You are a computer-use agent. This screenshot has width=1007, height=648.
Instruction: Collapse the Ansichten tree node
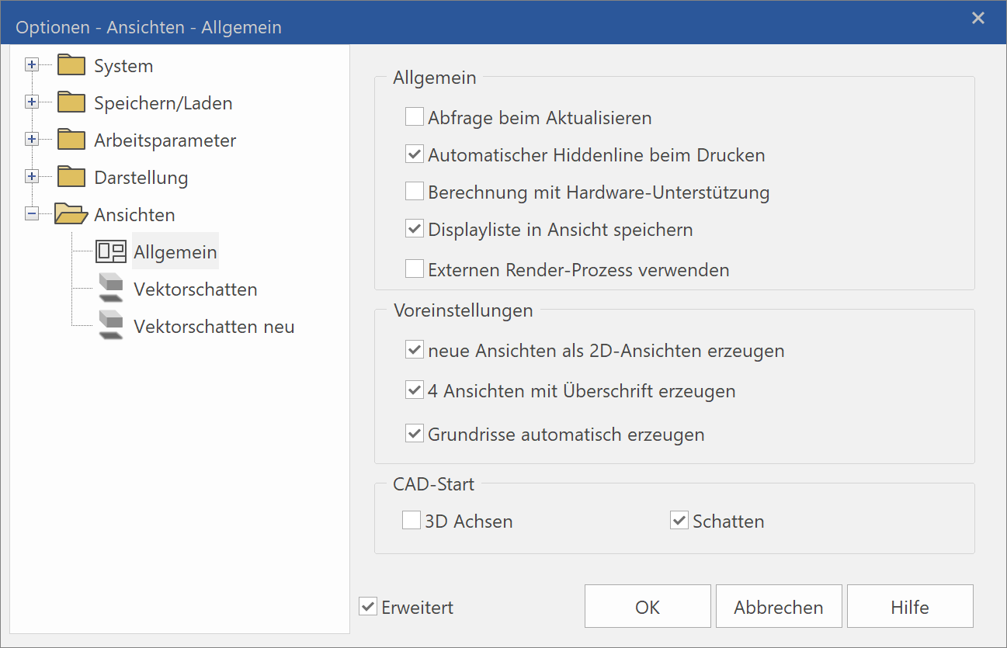[x=32, y=214]
